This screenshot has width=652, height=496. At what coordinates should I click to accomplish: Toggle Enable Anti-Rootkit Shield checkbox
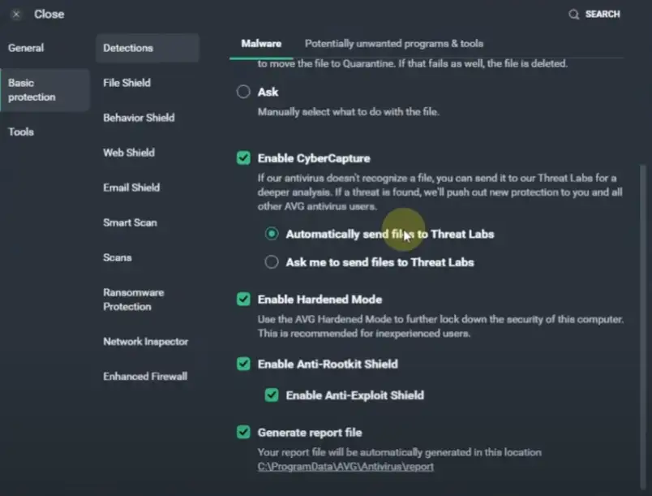(243, 364)
